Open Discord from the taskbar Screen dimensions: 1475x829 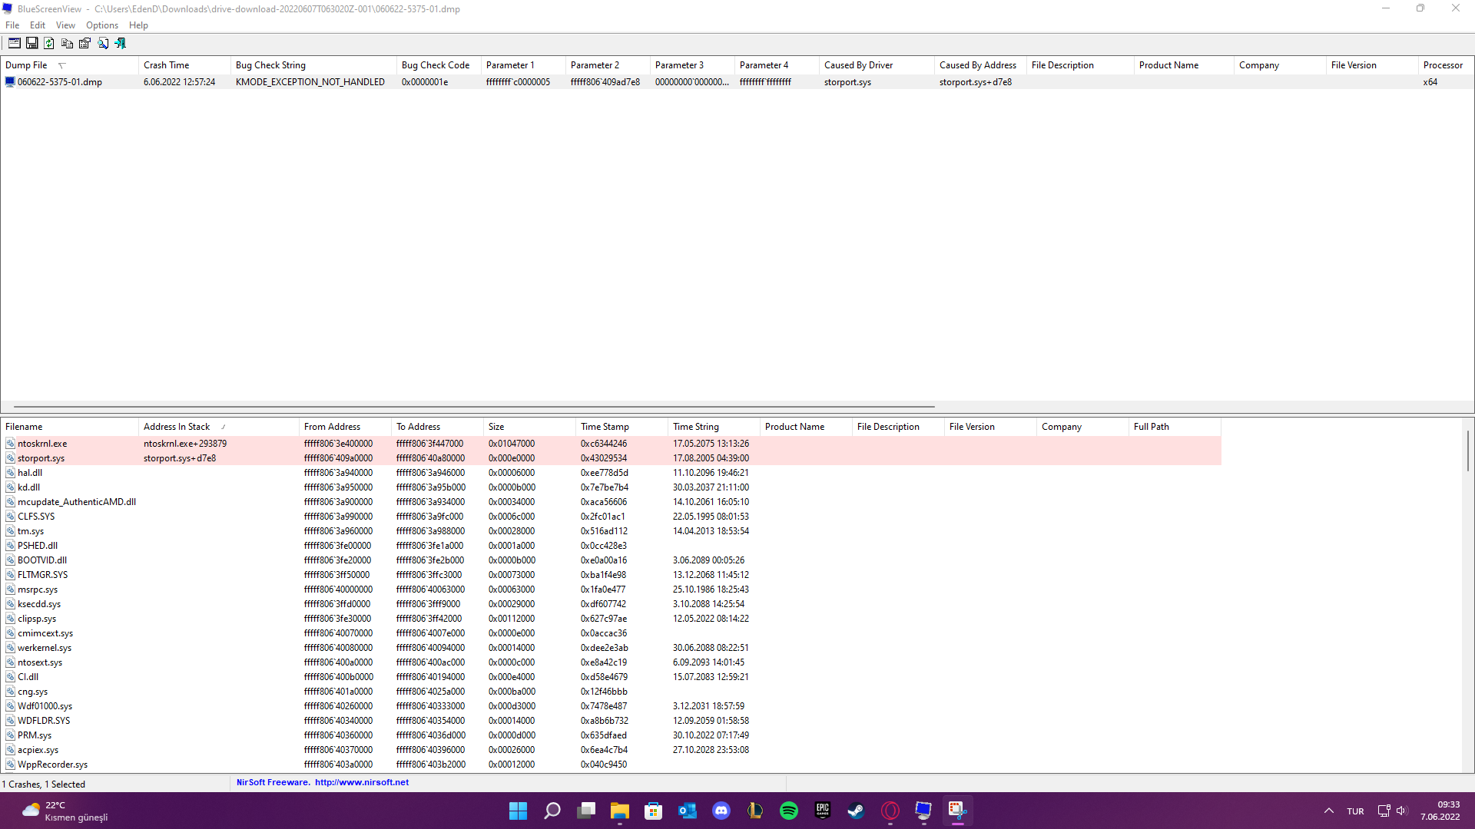(x=721, y=811)
